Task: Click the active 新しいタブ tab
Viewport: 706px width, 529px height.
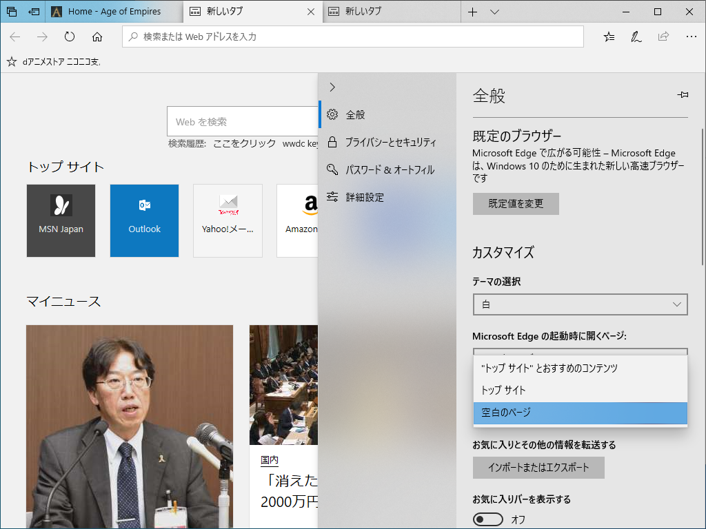Action: (252, 12)
